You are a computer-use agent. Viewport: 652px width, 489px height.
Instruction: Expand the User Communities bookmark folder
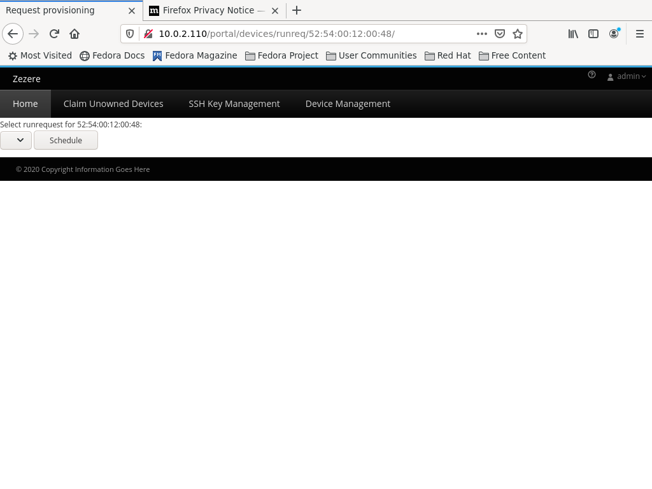pyautogui.click(x=371, y=56)
